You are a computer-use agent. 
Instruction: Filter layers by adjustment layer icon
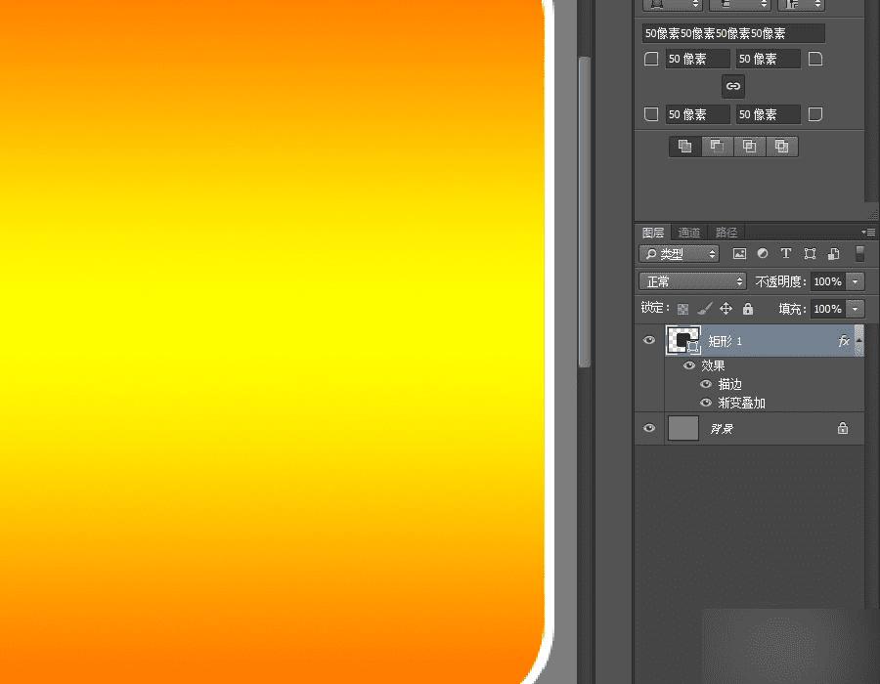tap(763, 253)
